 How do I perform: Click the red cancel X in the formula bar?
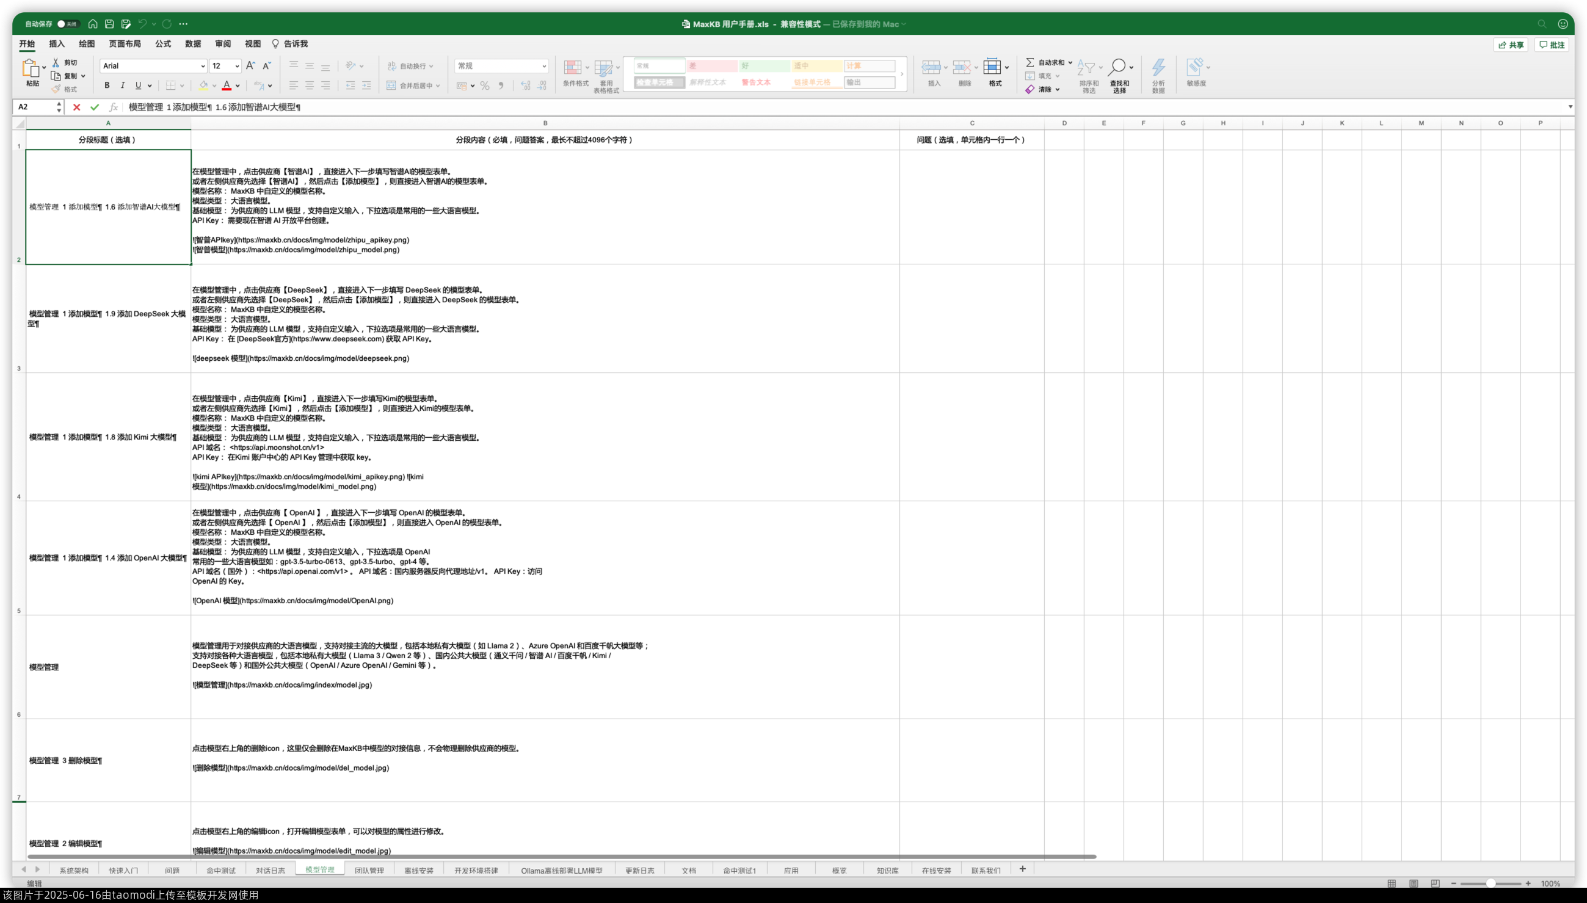[x=76, y=107]
